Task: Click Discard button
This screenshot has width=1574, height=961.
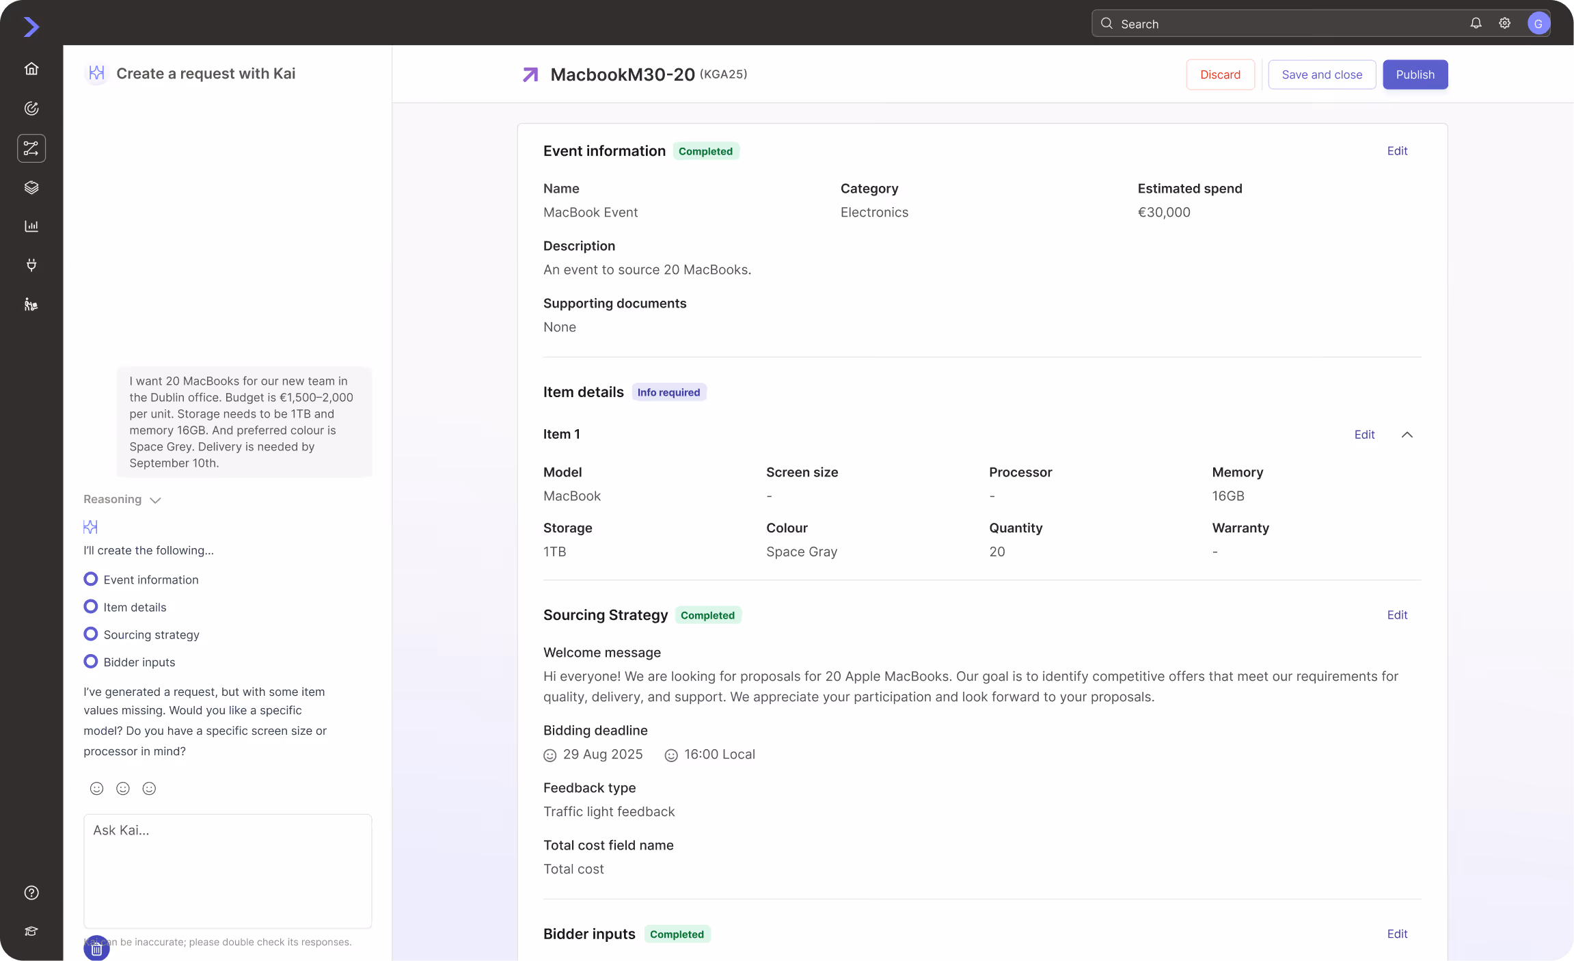Action: (1220, 75)
